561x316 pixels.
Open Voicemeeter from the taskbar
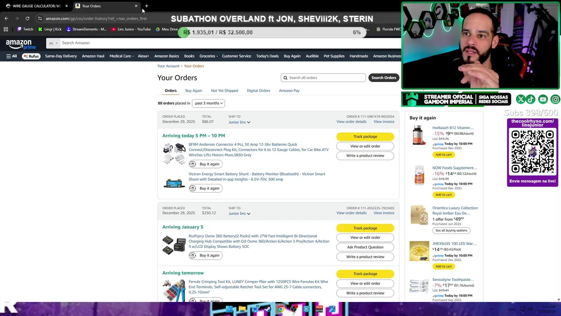point(319,309)
